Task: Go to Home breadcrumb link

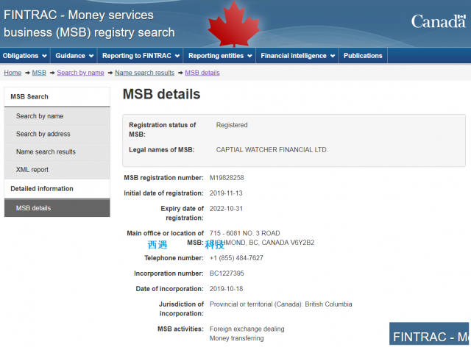Action: 13,73
